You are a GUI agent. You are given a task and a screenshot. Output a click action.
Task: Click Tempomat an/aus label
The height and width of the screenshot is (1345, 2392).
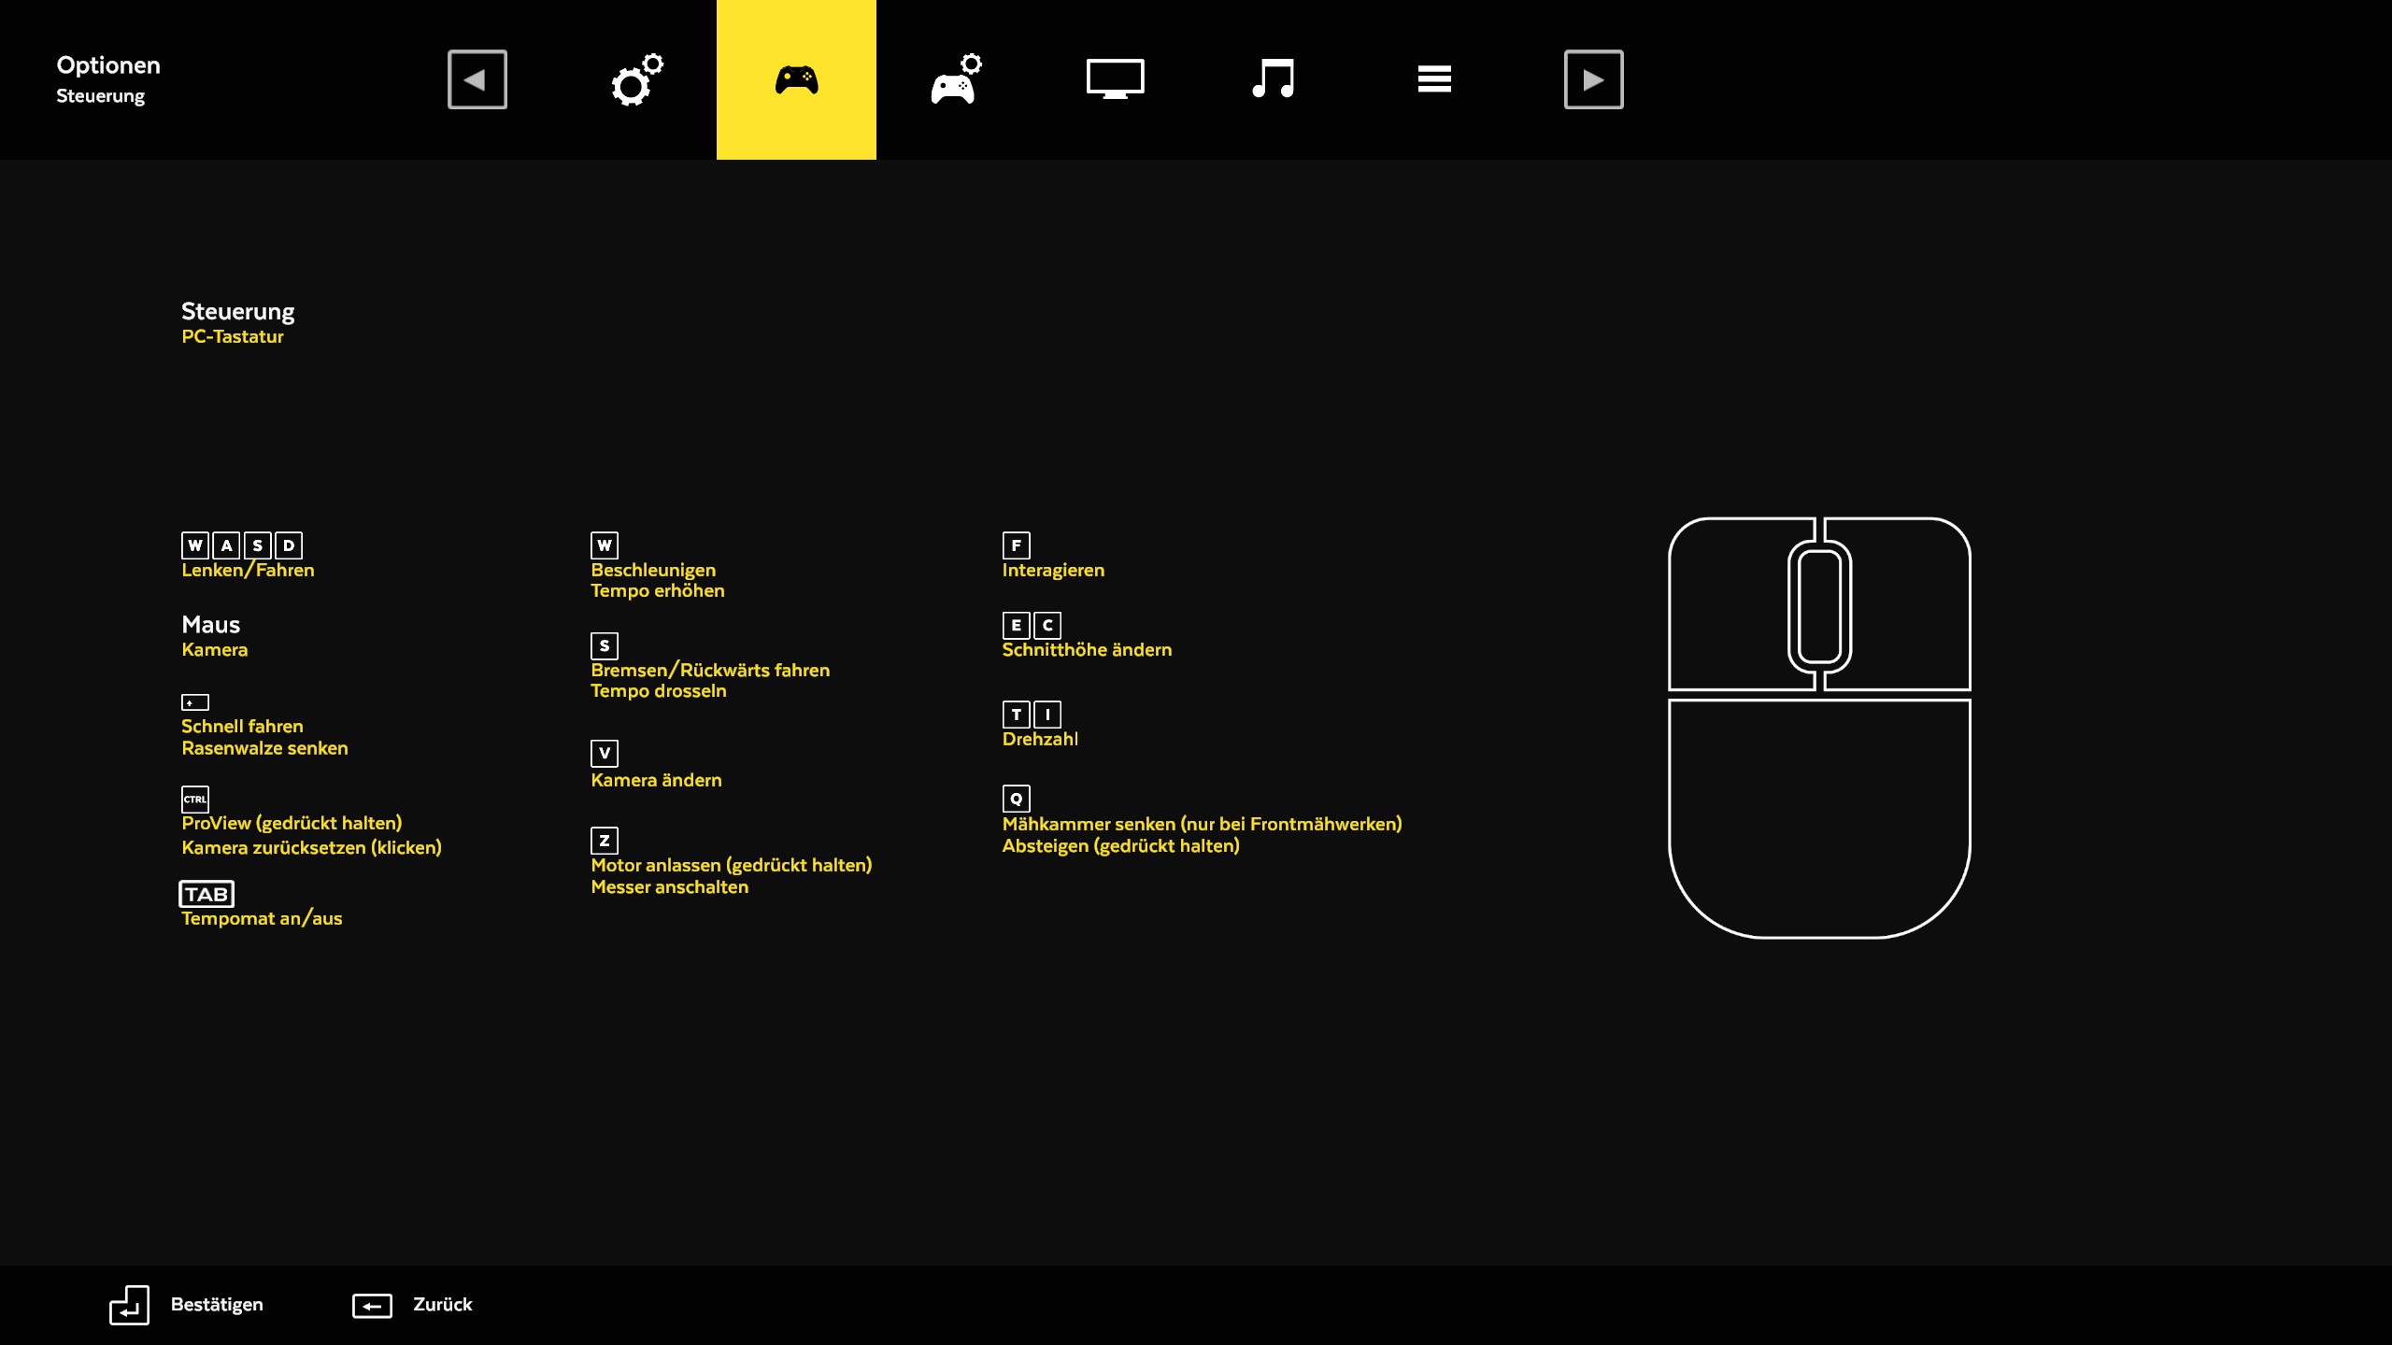[262, 918]
